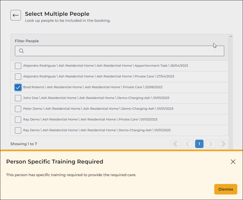Click the scrollbar up arrow

tap(231, 36)
